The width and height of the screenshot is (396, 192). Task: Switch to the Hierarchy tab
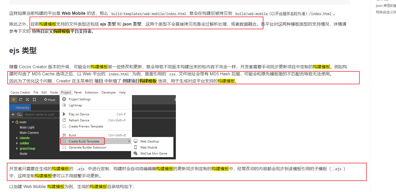tap(20, 107)
